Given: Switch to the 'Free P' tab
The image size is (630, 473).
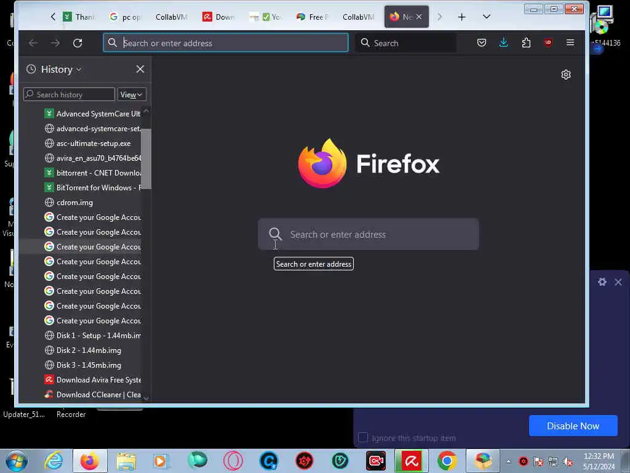Looking at the screenshot, I should [312, 17].
